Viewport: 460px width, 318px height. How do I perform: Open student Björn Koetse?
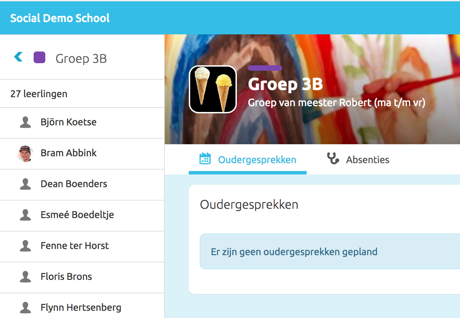click(68, 122)
